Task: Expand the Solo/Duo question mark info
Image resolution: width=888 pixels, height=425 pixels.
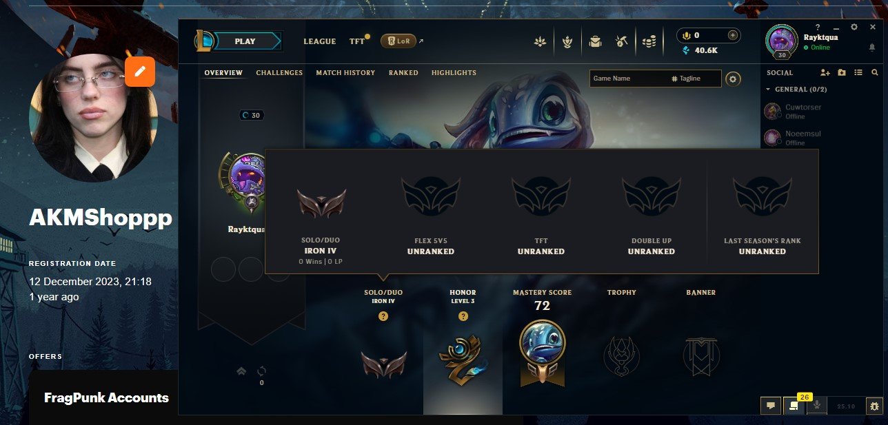Action: coord(383,316)
